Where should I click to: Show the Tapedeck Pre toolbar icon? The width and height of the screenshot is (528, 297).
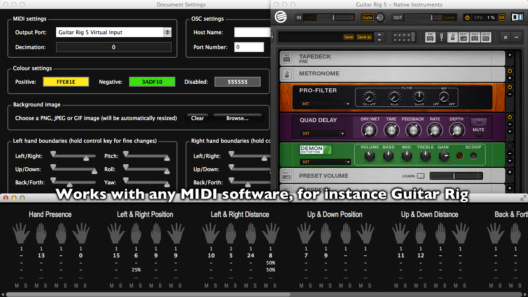(x=430, y=37)
